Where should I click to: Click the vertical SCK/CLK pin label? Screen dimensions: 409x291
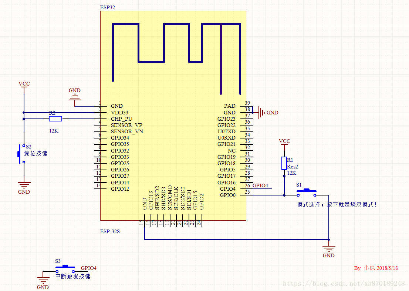pos(176,198)
